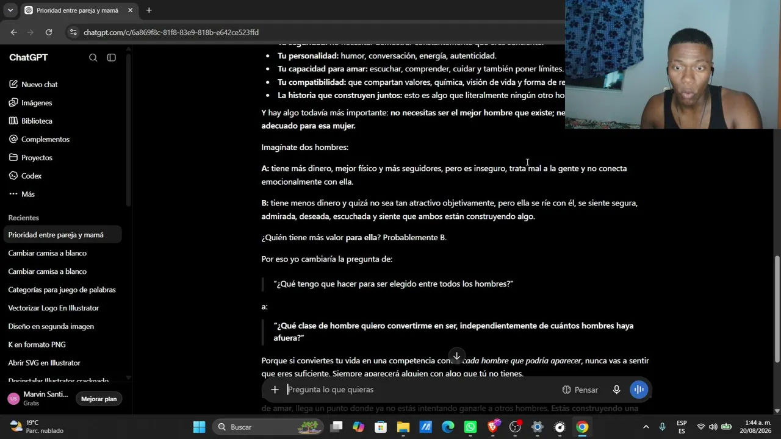Click the system tray microphone icon
This screenshot has width=781, height=439.
pos(662,427)
